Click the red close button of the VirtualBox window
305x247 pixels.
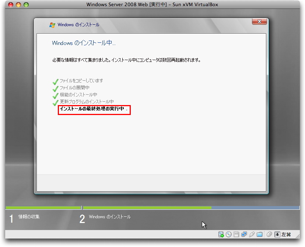click(x=11, y=5)
